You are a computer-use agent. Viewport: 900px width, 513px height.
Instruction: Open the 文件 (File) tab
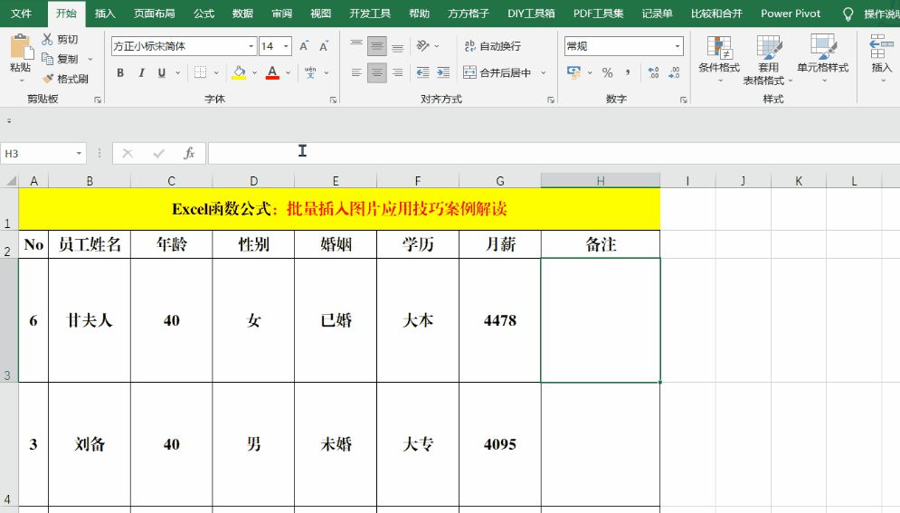[x=21, y=14]
